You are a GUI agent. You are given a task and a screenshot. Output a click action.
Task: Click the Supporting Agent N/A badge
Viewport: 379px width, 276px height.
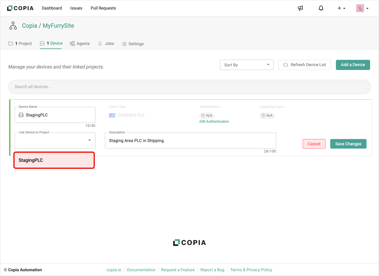tap(267, 116)
